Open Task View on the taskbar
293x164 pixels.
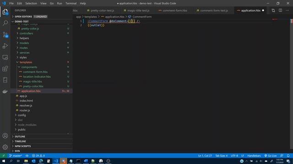click(x=18, y=161)
